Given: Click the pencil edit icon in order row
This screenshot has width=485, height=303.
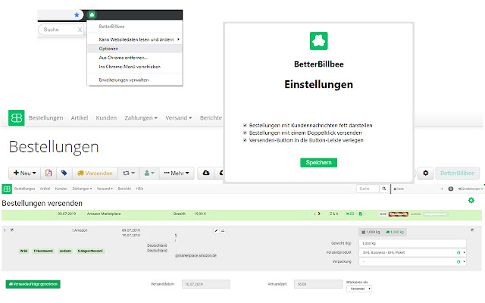Looking at the screenshot, I should pyautogui.click(x=216, y=230).
